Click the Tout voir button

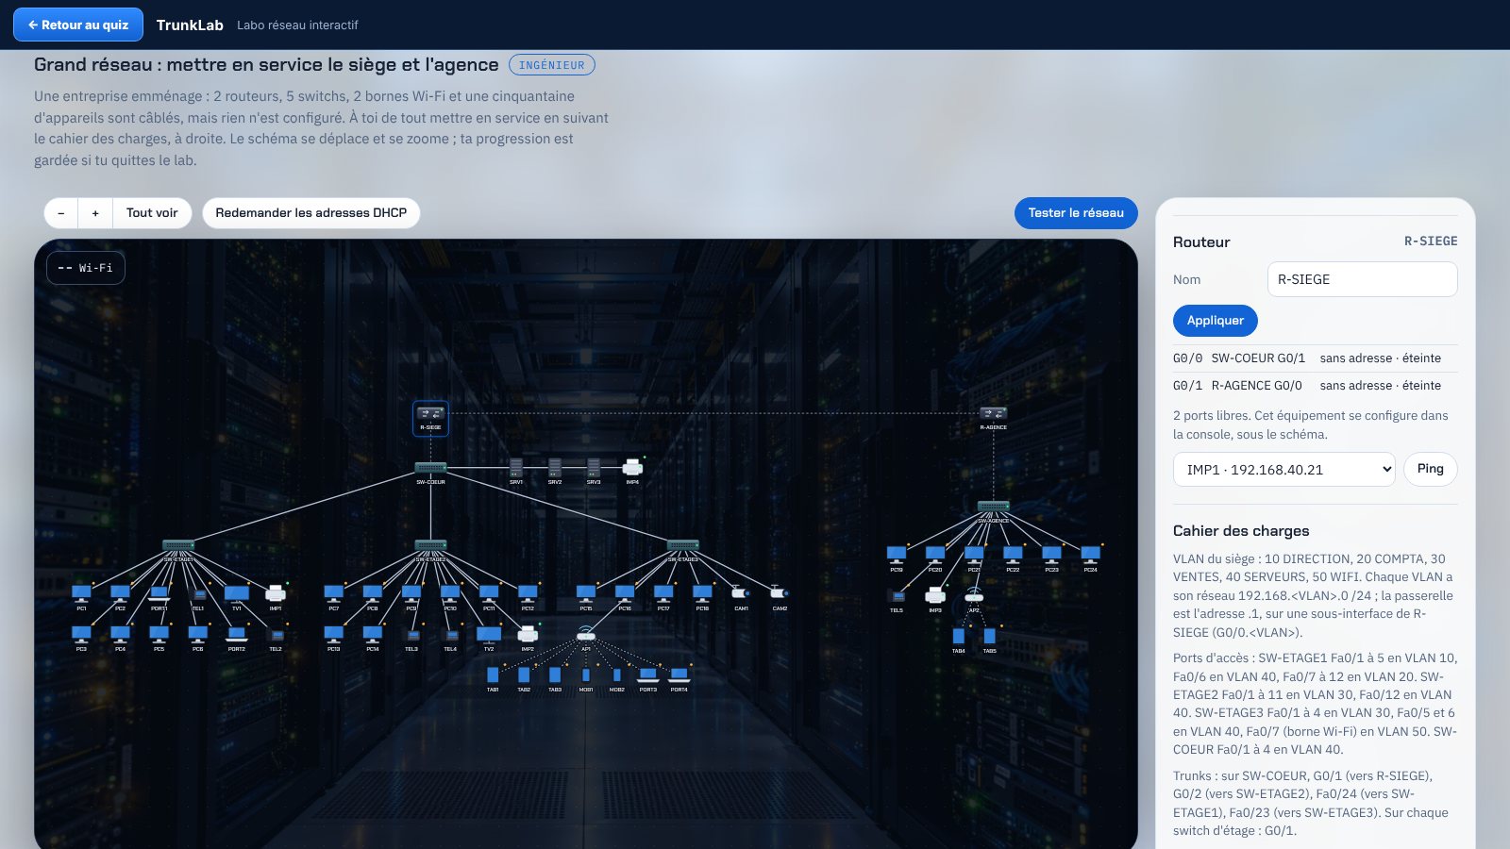pos(152,213)
